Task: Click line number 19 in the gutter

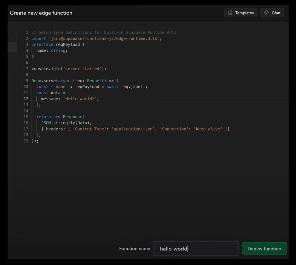Action: pyautogui.click(x=26, y=141)
